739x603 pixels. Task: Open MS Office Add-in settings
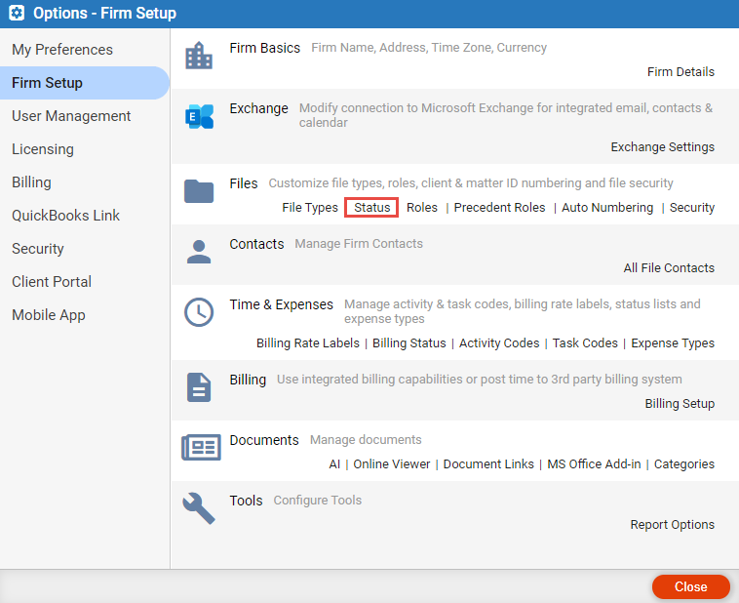[594, 464]
